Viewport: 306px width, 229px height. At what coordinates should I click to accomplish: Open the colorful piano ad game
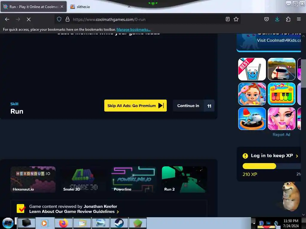point(281,94)
